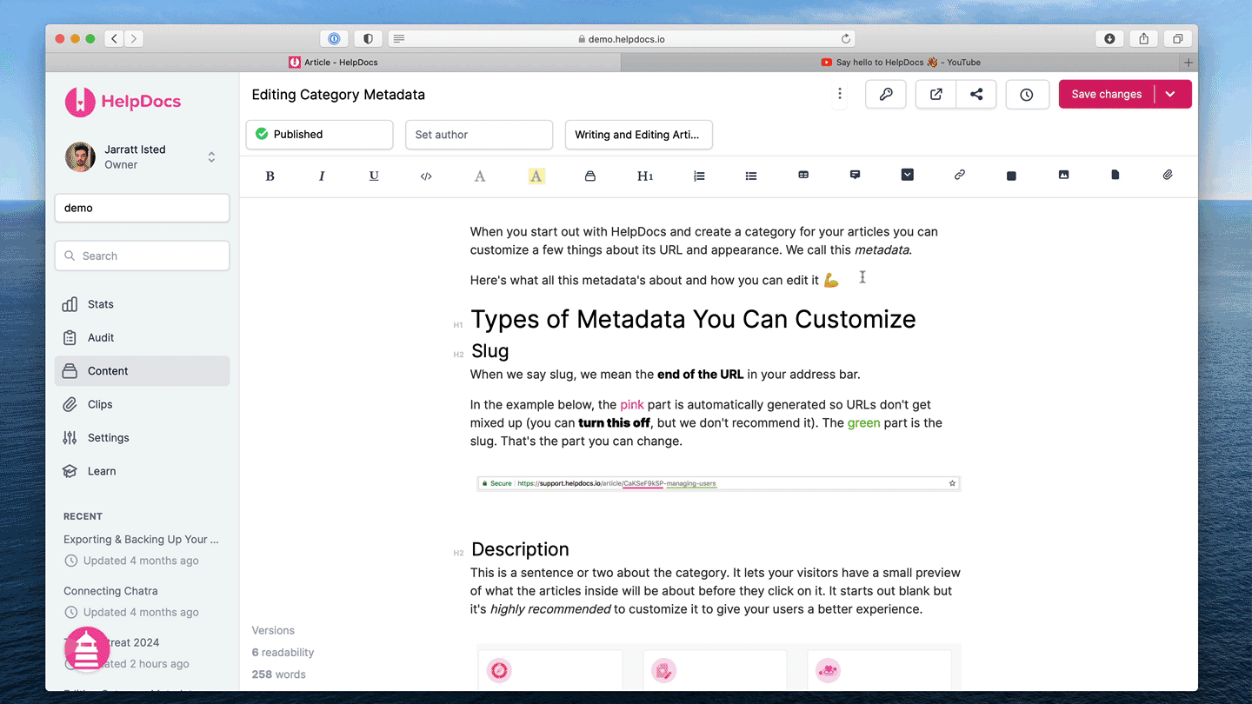Click Safari's forward arrow

(134, 38)
